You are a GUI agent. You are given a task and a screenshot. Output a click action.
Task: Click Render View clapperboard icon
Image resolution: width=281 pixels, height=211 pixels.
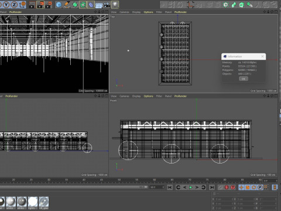(32, 5)
